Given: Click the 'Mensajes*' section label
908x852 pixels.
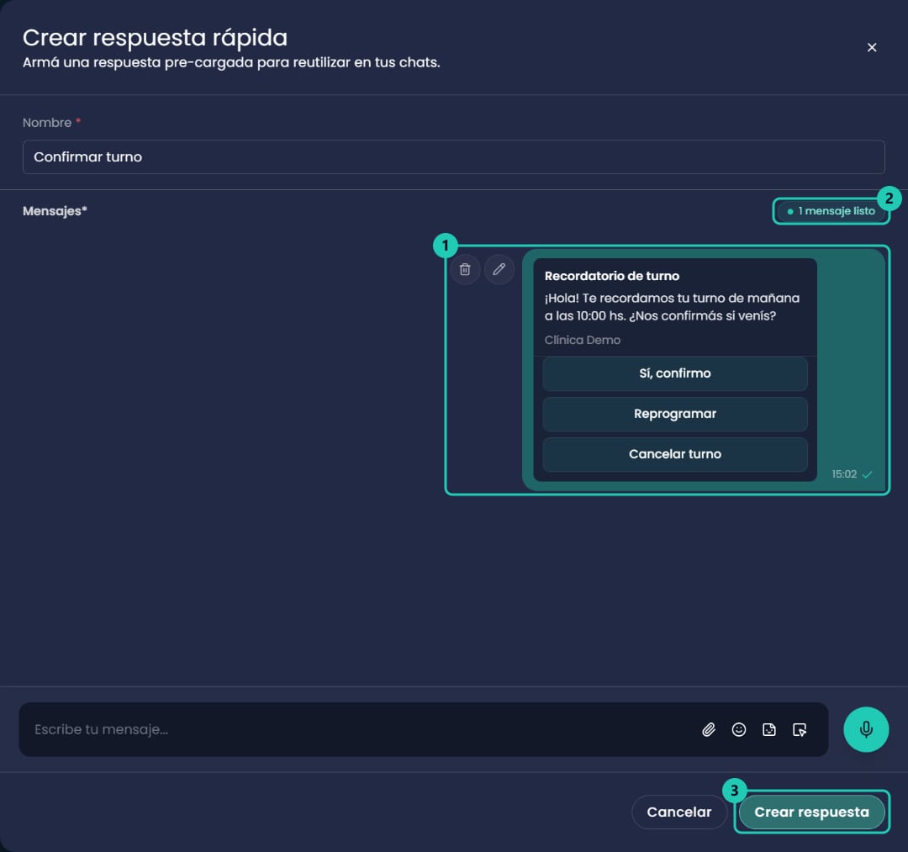Looking at the screenshot, I should pyautogui.click(x=55, y=211).
